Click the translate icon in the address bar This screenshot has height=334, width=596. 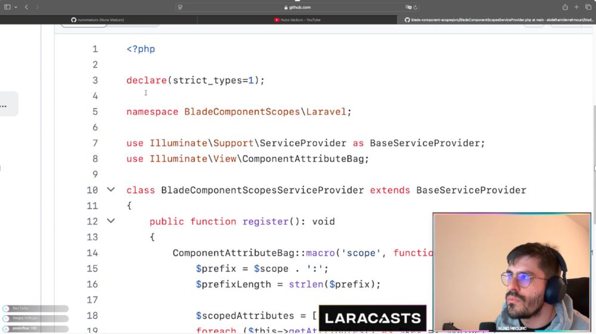[x=408, y=7]
